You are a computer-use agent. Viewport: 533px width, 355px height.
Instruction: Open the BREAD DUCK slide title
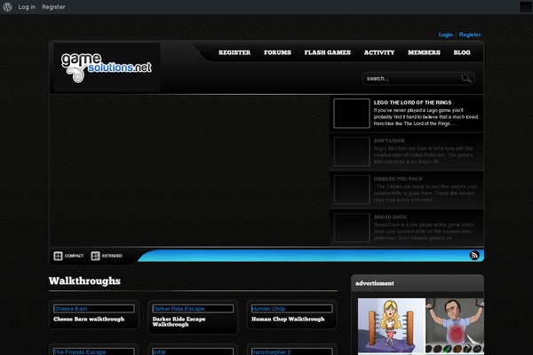390,217
